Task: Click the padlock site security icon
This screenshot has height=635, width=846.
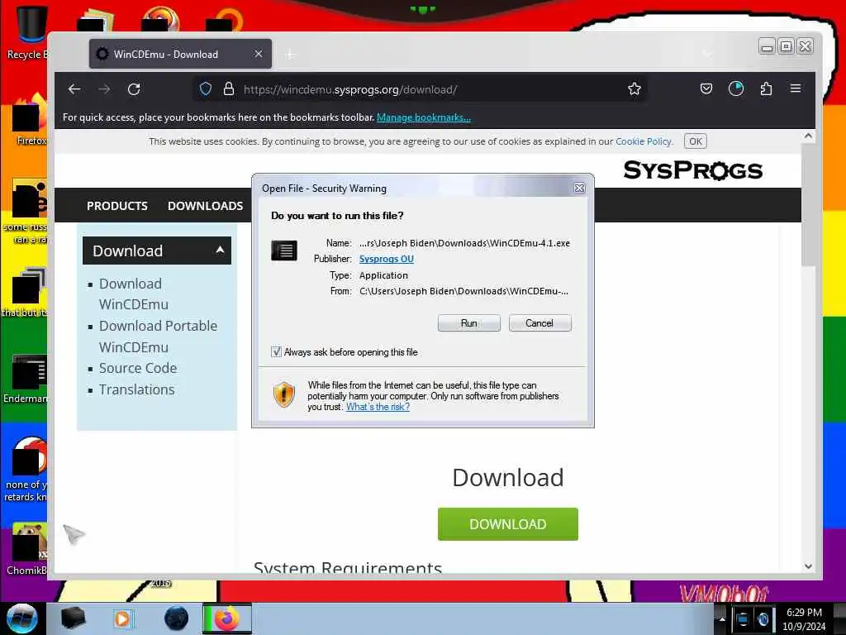Action: [229, 89]
